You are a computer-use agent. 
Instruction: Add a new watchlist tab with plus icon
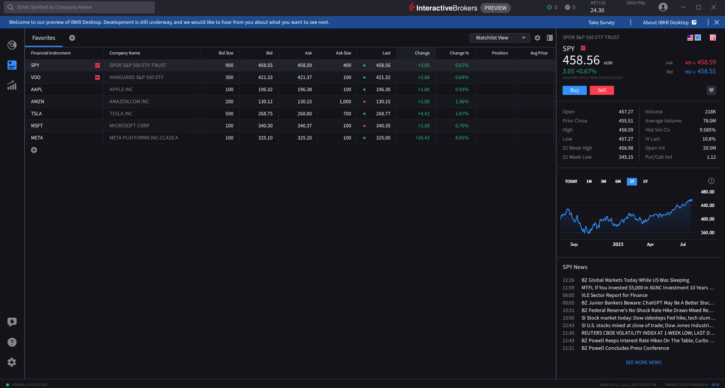pyautogui.click(x=72, y=38)
